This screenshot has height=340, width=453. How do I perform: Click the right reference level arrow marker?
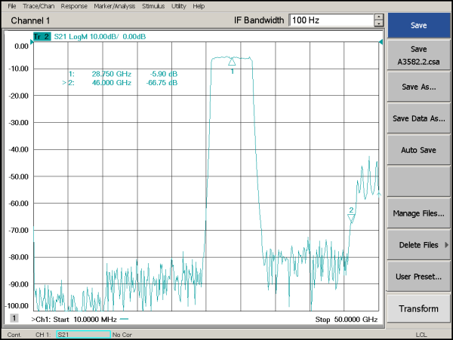[381, 42]
